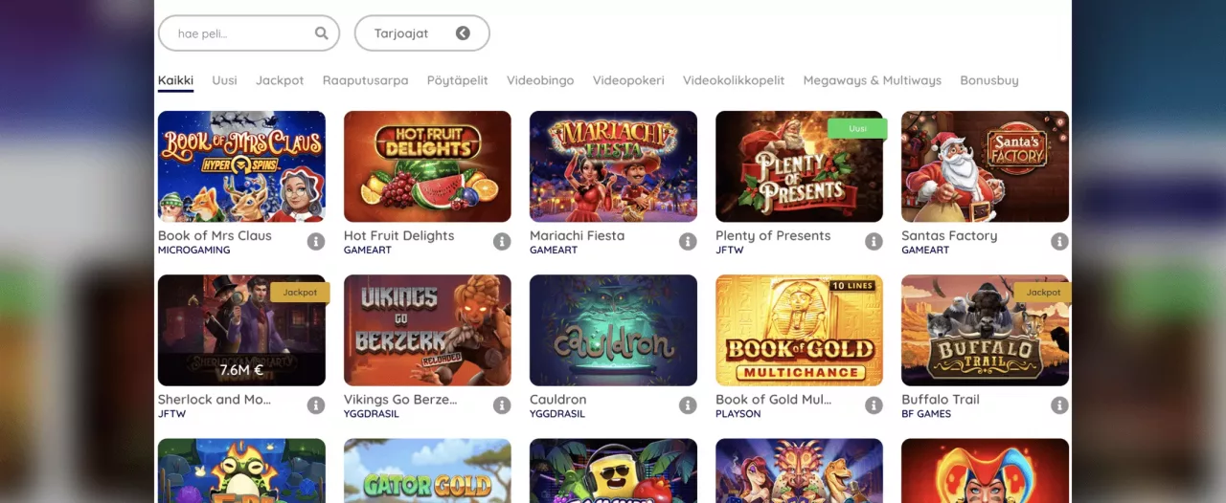Launch Book of Mrs Claus thumbnail
The height and width of the screenshot is (503, 1226).
click(x=241, y=166)
